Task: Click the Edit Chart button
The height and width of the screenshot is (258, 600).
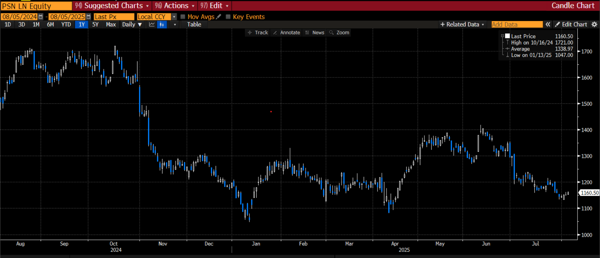Action: point(571,24)
